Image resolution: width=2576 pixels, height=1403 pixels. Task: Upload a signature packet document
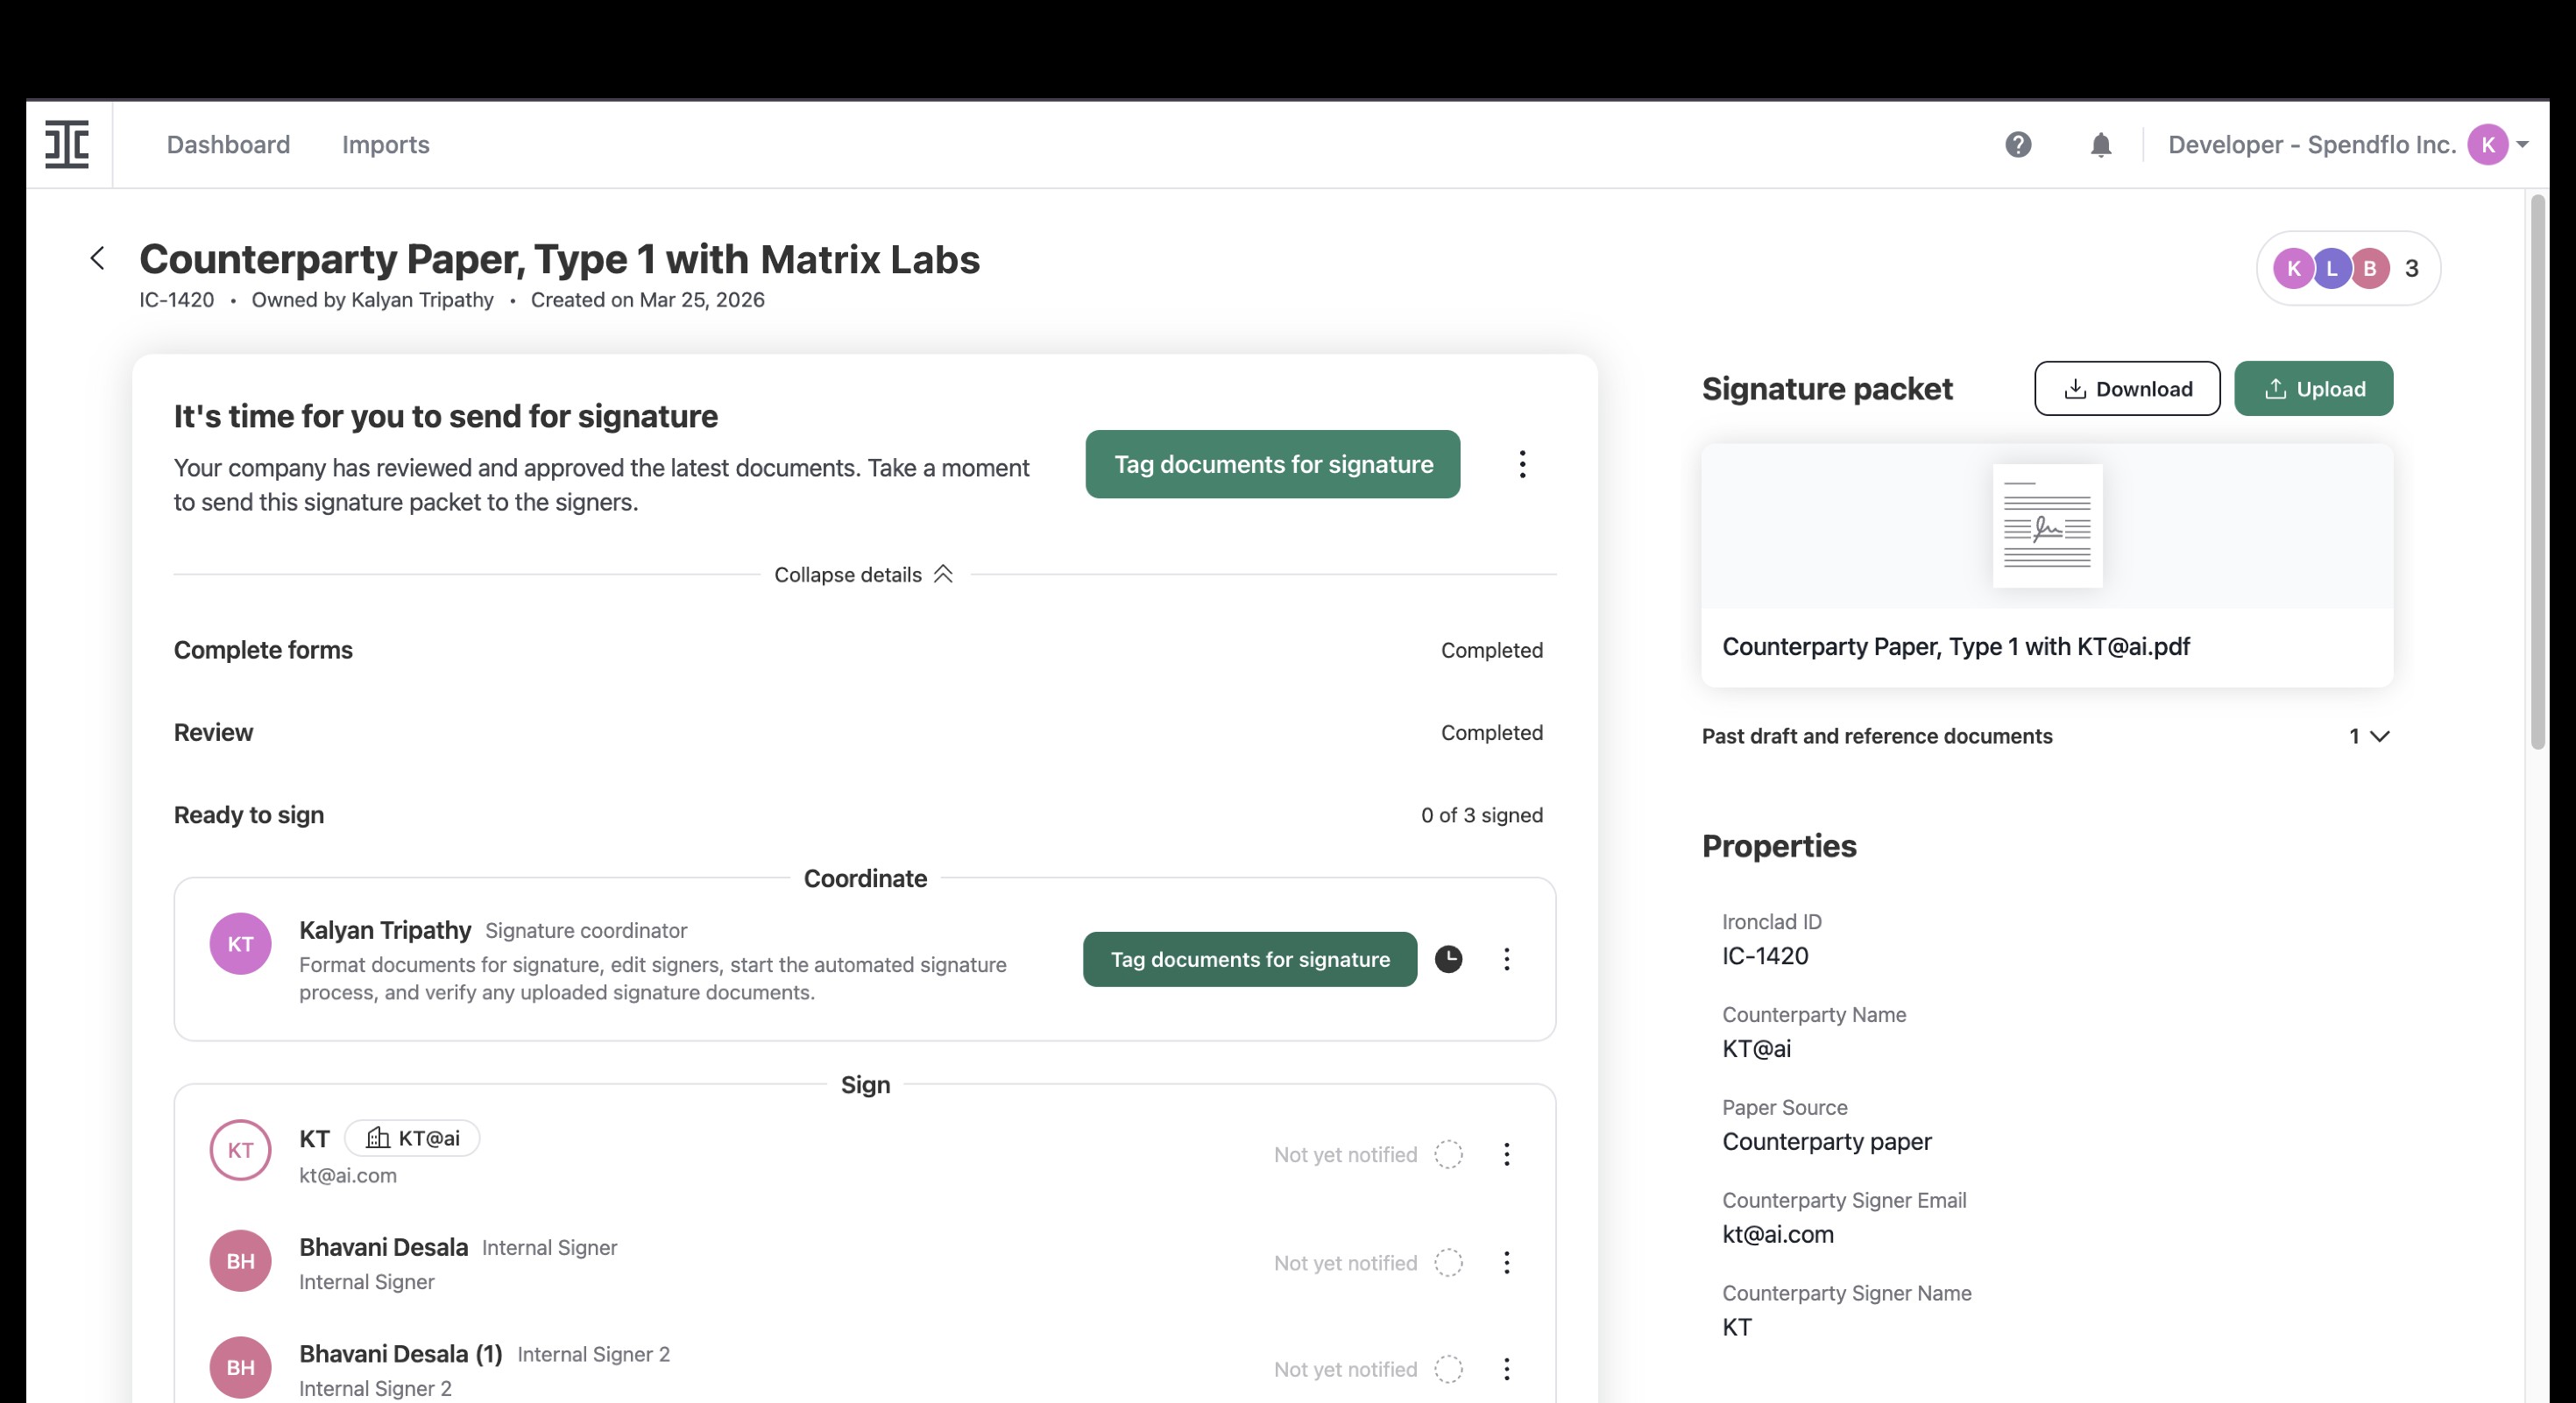point(2313,389)
